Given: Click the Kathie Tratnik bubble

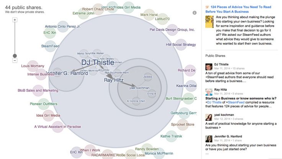Looking at the screenshot, I should click(x=171, y=136).
